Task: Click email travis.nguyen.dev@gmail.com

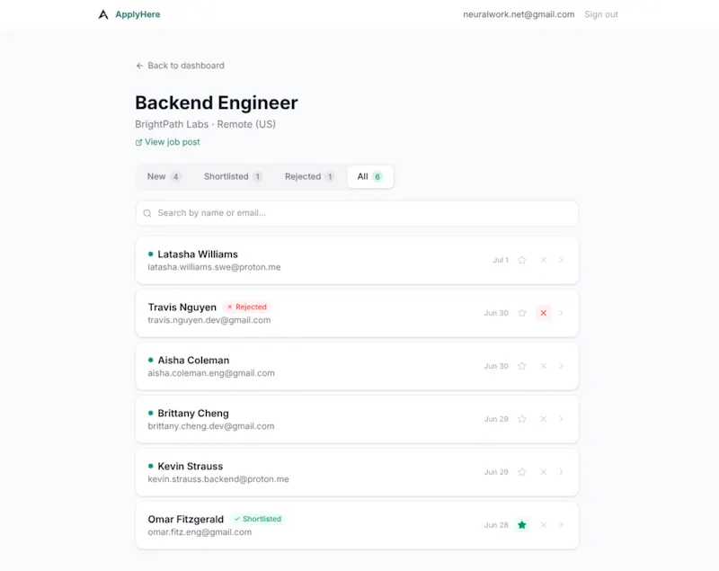Action: point(209,320)
